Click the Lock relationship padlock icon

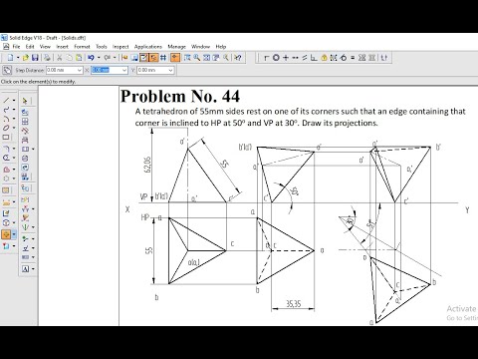point(324,58)
